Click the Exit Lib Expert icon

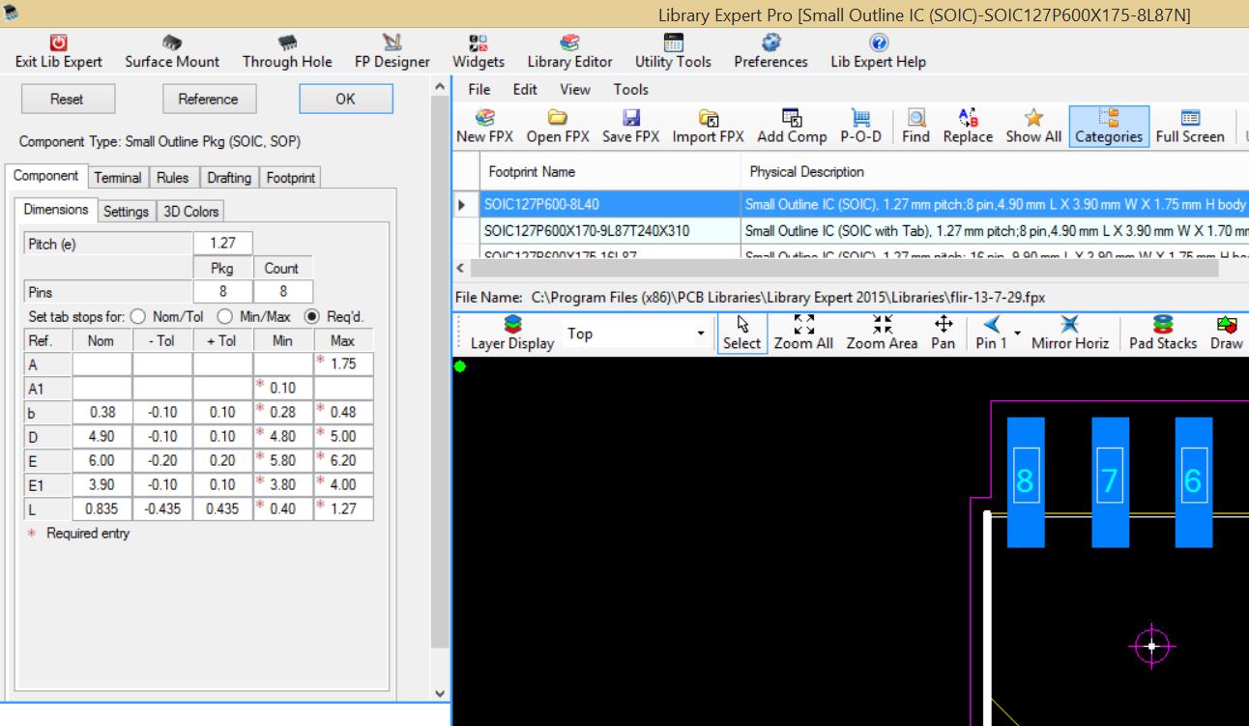59,44
